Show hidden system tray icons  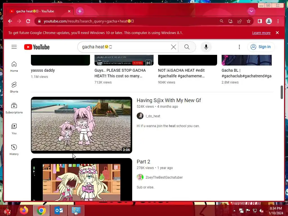pyautogui.click(x=234, y=211)
